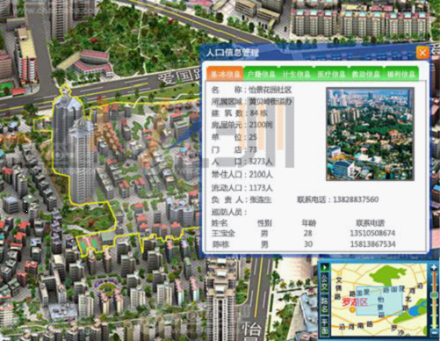The height and width of the screenshot is (341, 440).
Task: Click the building count 84 栋
Action: pos(259,113)
